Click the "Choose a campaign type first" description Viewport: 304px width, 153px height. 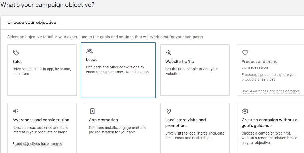pos(270,138)
